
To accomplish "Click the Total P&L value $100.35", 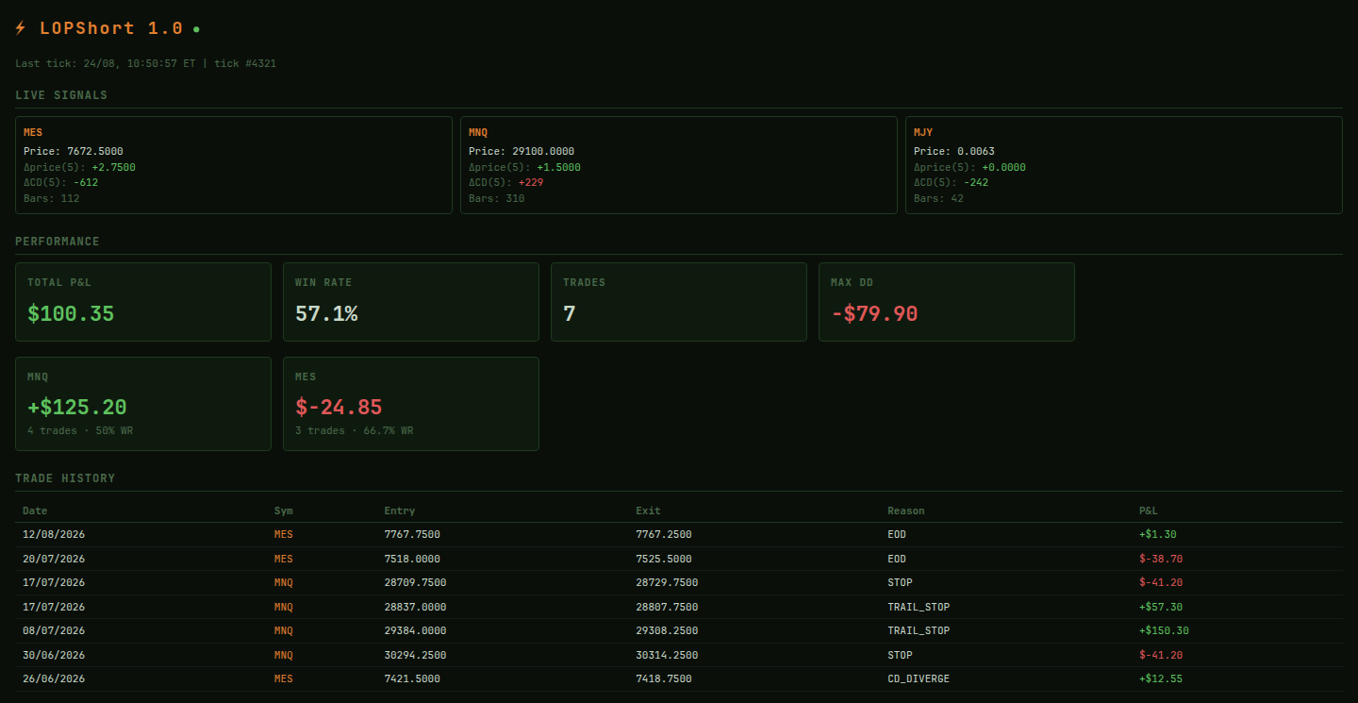I will [x=71, y=313].
